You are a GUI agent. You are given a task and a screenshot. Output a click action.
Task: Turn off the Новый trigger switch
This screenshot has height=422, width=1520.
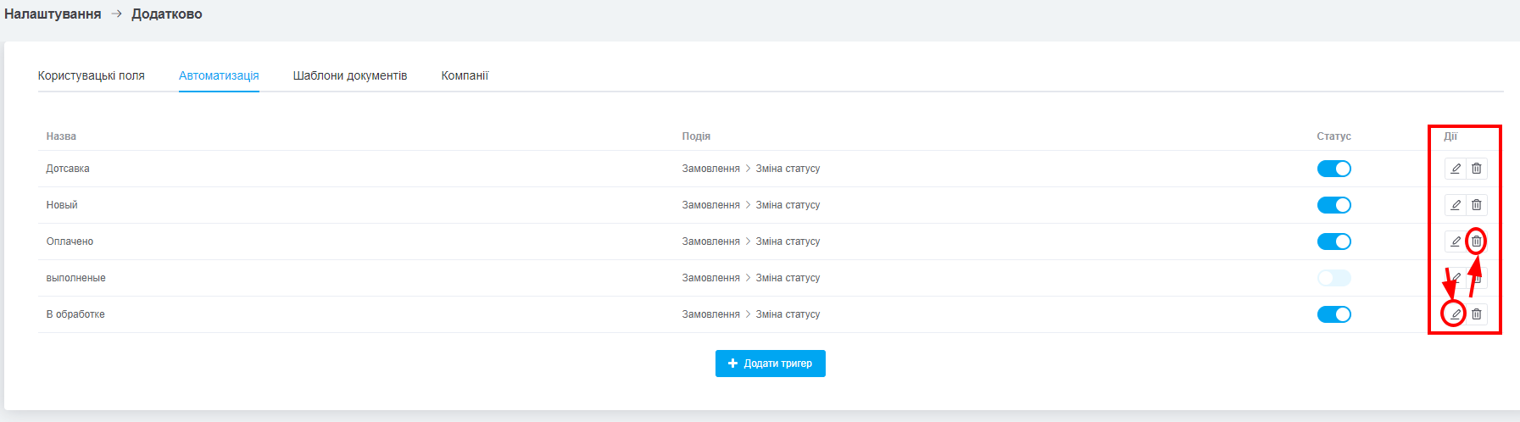click(1333, 205)
